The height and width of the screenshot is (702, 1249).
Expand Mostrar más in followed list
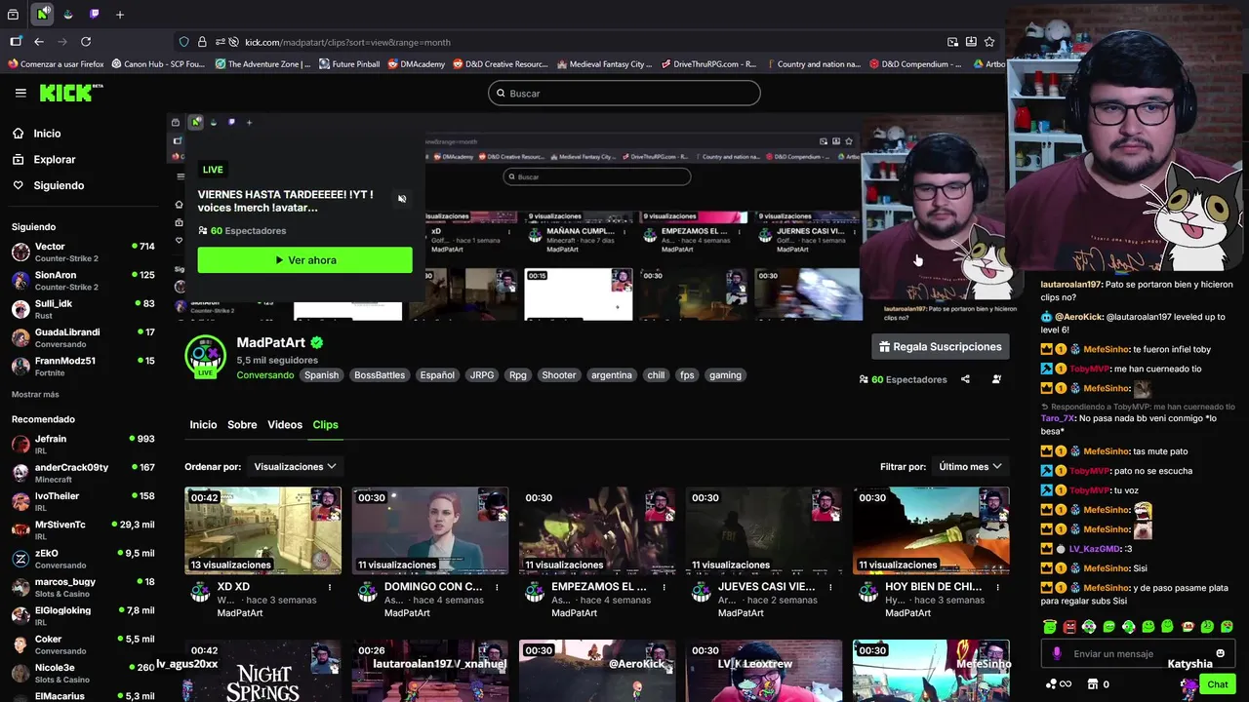click(x=35, y=395)
